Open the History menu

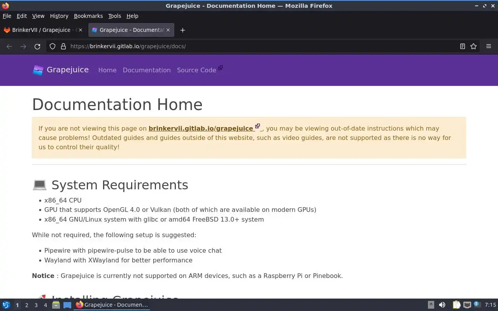[59, 16]
